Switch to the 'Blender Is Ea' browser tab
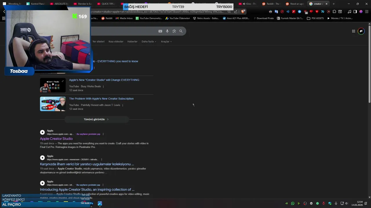The height and width of the screenshot is (208, 371). click(x=83, y=4)
